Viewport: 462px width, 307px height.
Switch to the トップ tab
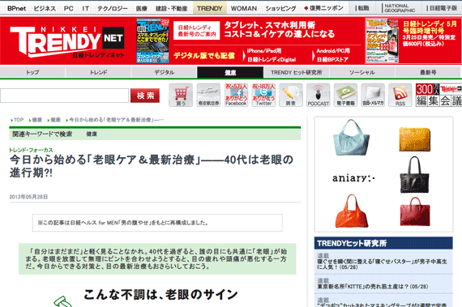point(32,72)
